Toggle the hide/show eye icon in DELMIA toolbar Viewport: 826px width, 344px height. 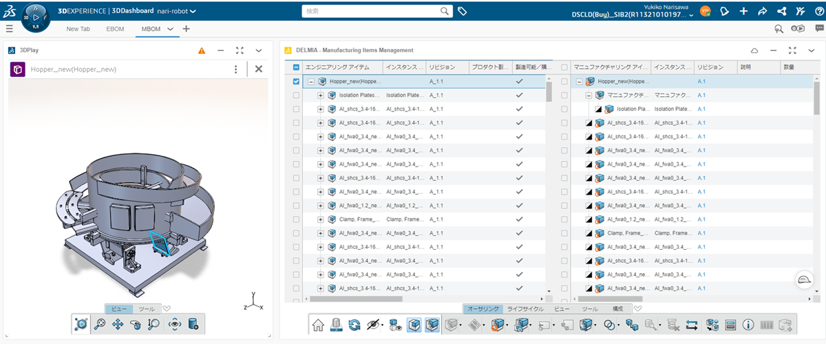tap(374, 324)
